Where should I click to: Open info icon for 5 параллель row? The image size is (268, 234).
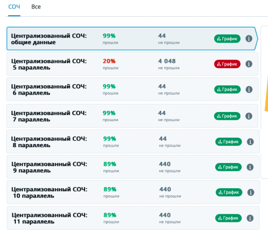(x=249, y=64)
